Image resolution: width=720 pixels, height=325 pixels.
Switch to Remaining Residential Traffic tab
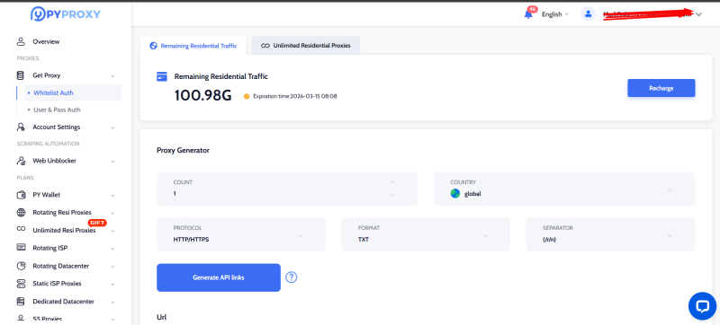coord(193,46)
